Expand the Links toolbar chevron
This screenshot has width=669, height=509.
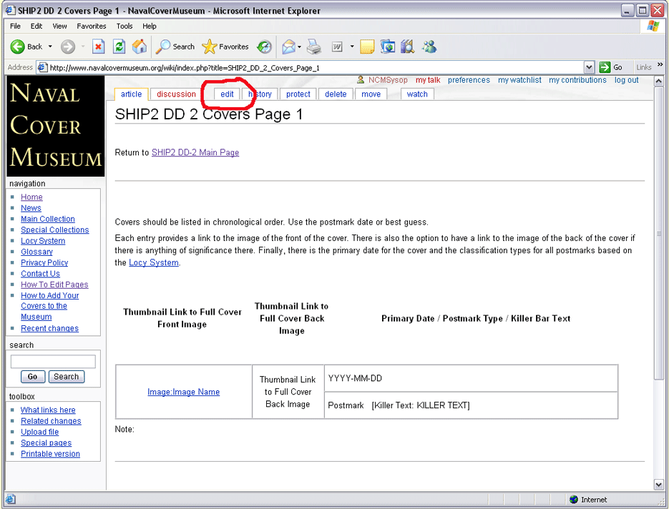(x=660, y=66)
